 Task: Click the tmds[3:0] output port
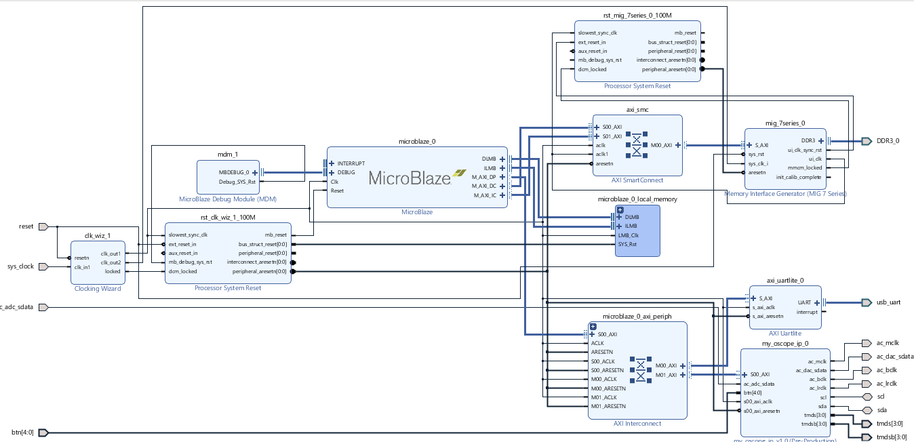[x=866, y=423]
